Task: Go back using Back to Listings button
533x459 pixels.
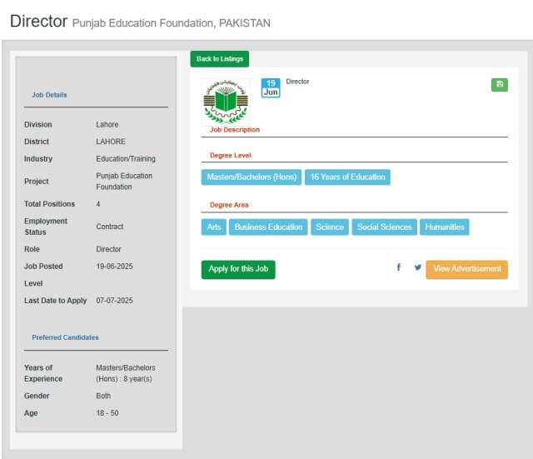Action: (x=219, y=59)
